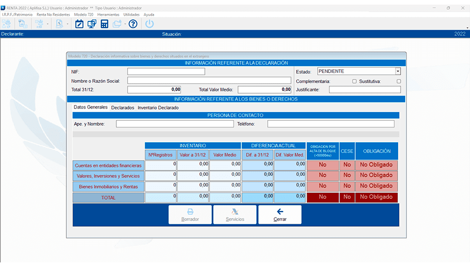470x267 pixels.
Task: Click the CESE column header
Action: [347, 151]
